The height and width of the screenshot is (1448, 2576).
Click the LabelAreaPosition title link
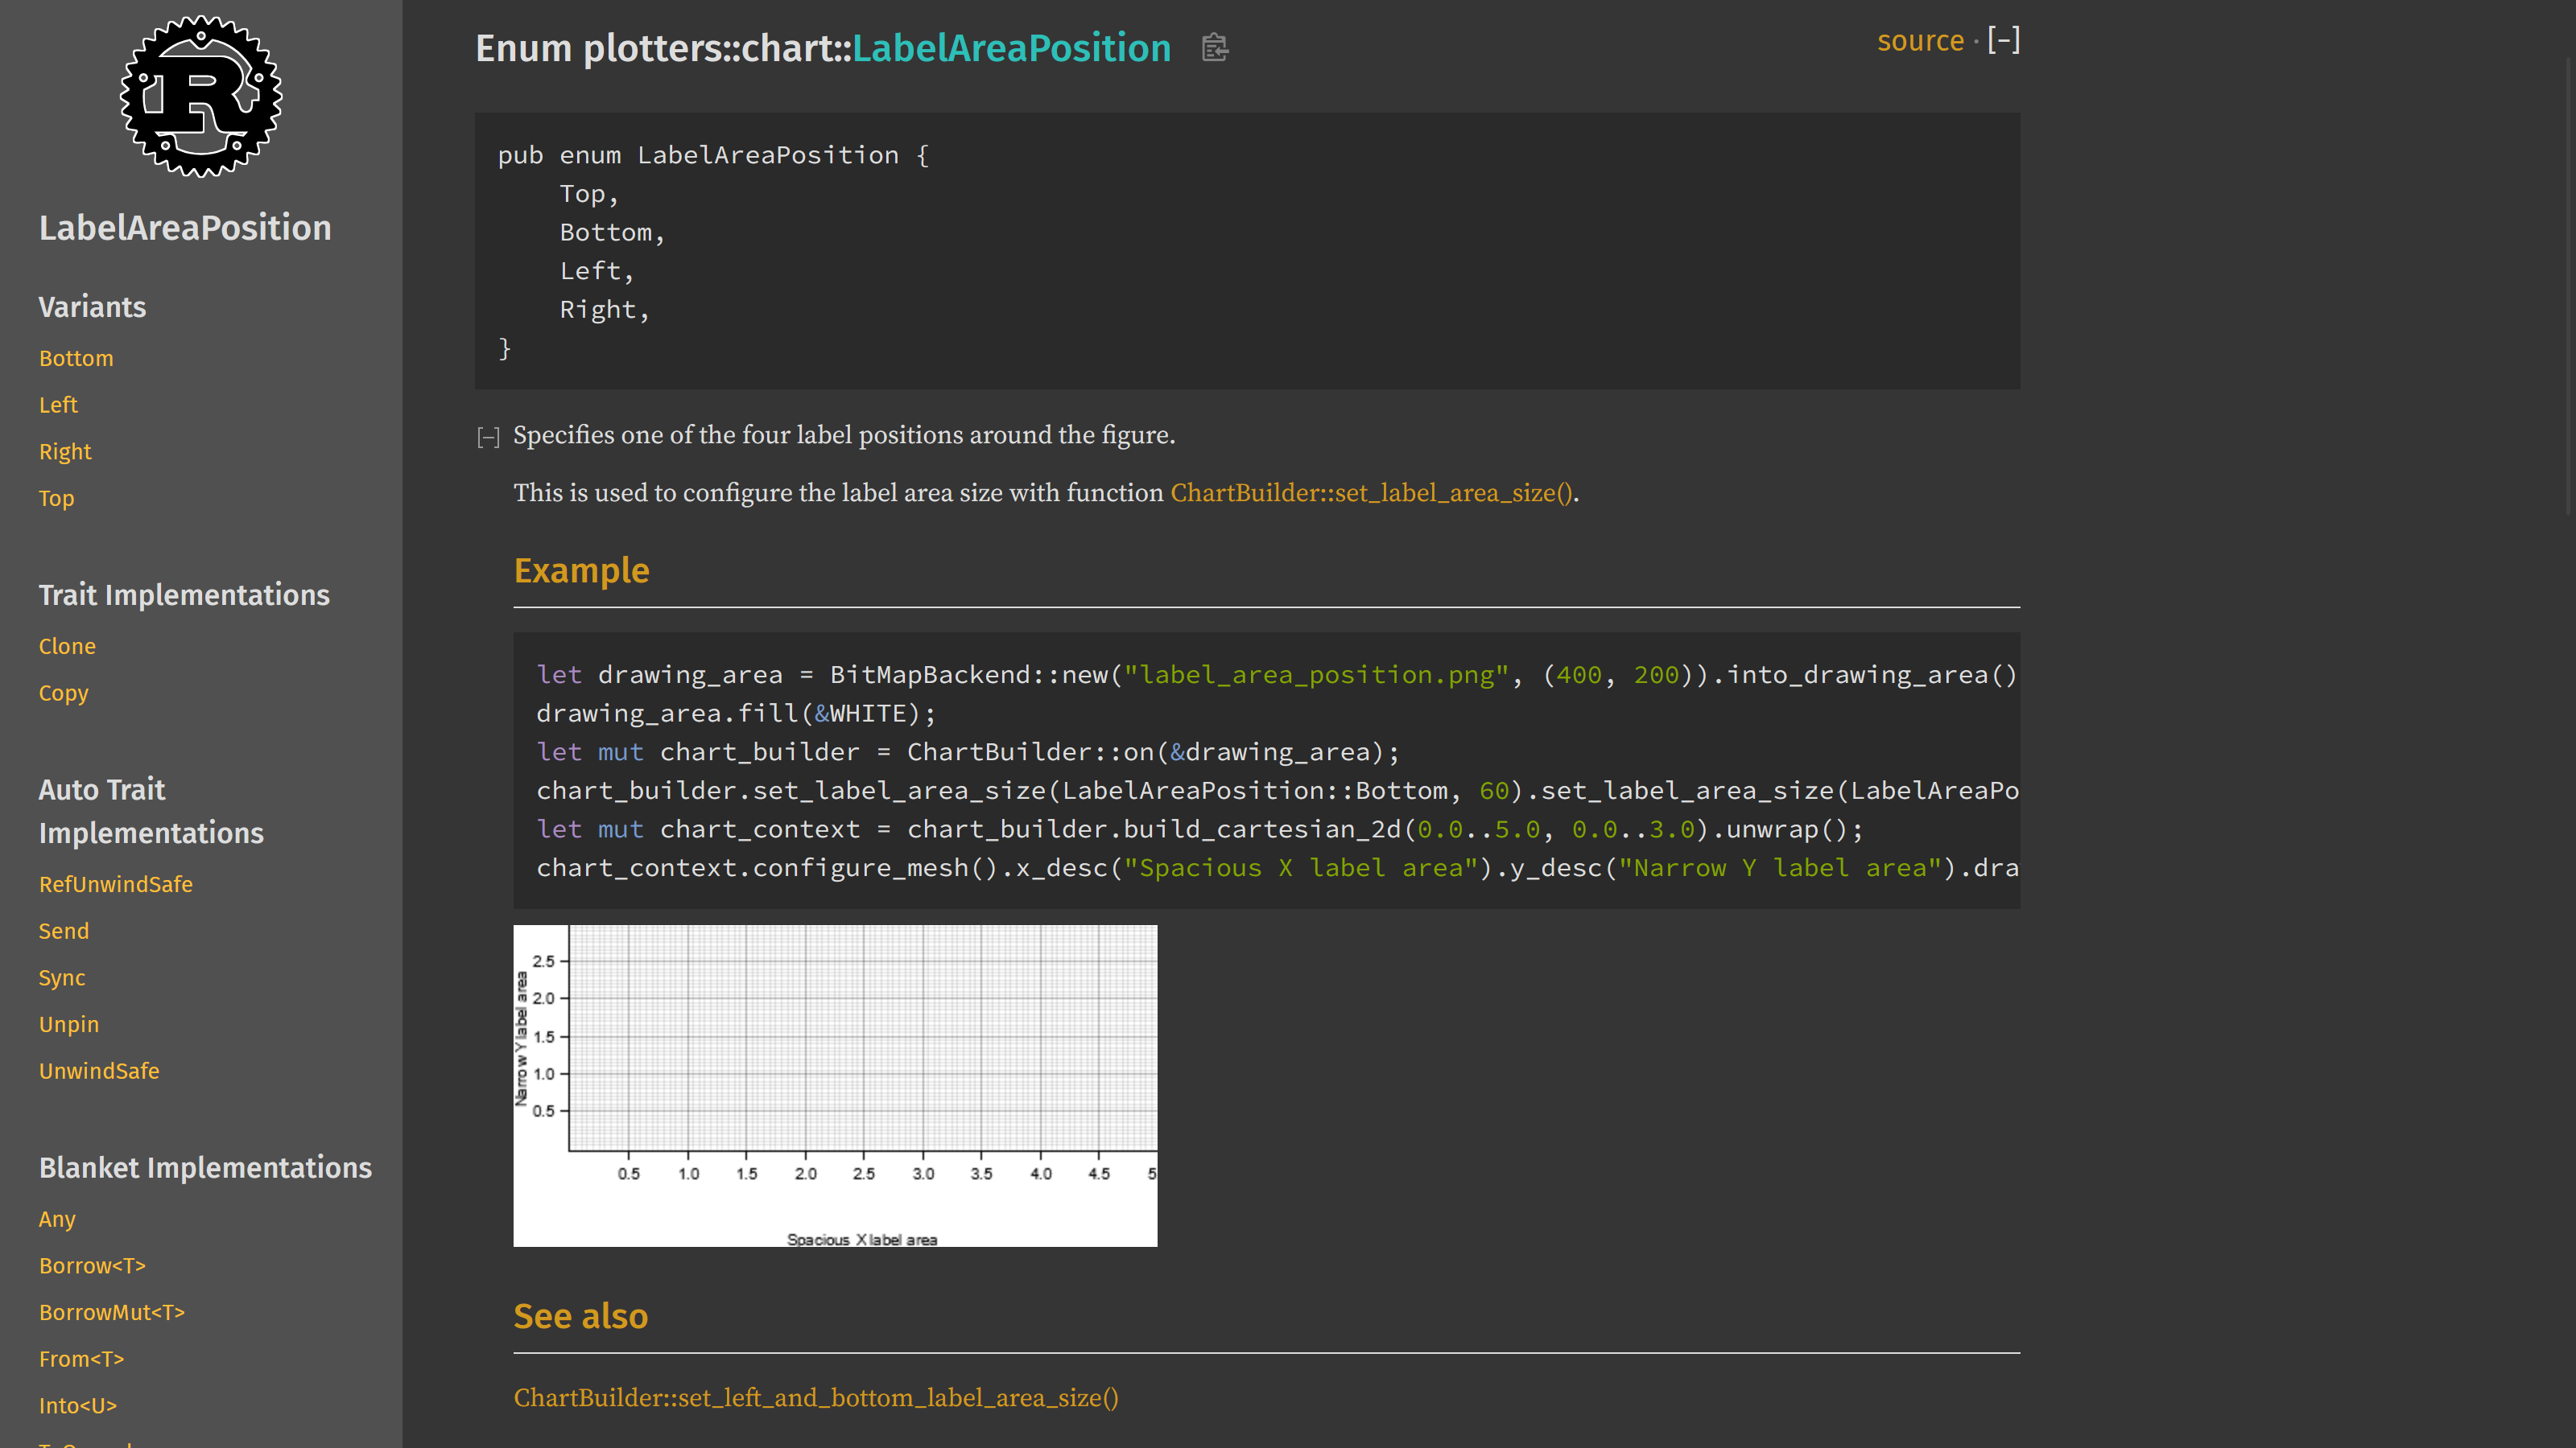[x=1011, y=48]
